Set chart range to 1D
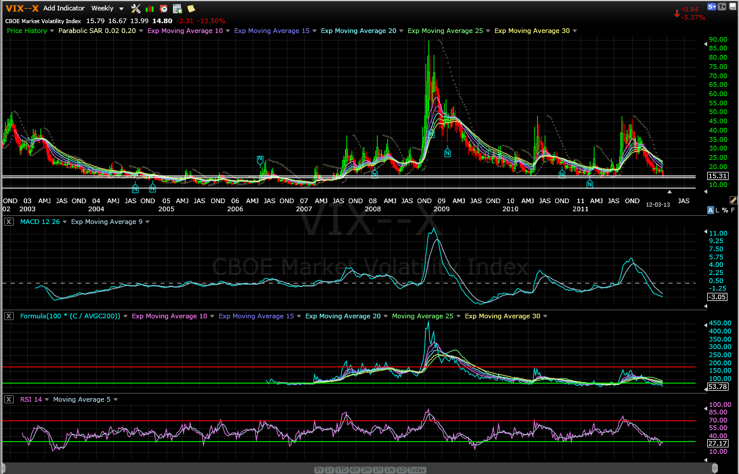This screenshot has width=739, height=474. 400,470
